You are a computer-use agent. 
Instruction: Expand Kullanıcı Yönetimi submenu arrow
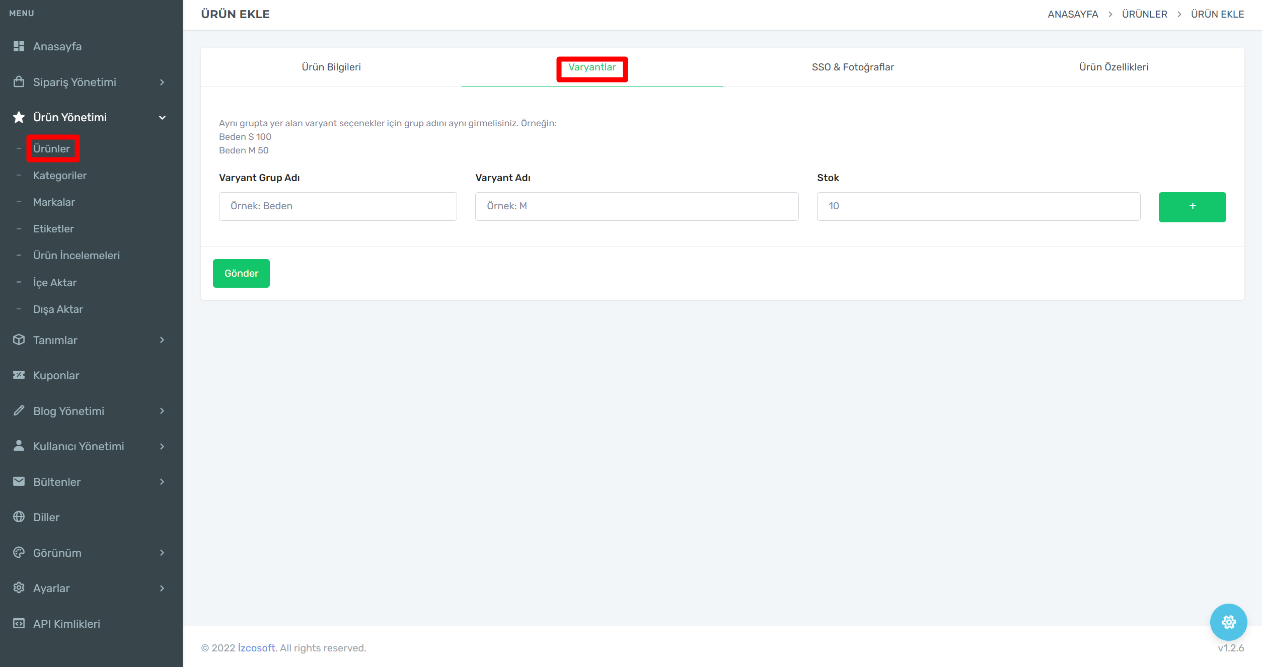[162, 446]
